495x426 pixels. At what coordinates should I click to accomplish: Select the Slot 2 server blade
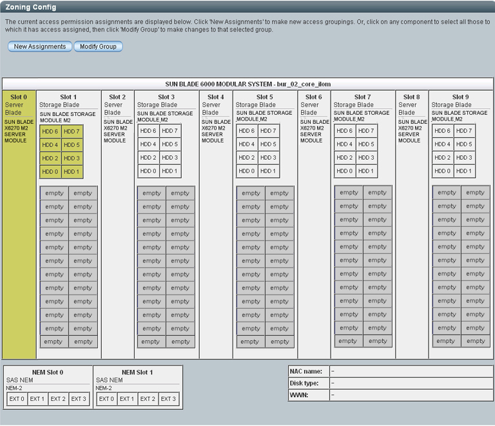click(x=118, y=225)
